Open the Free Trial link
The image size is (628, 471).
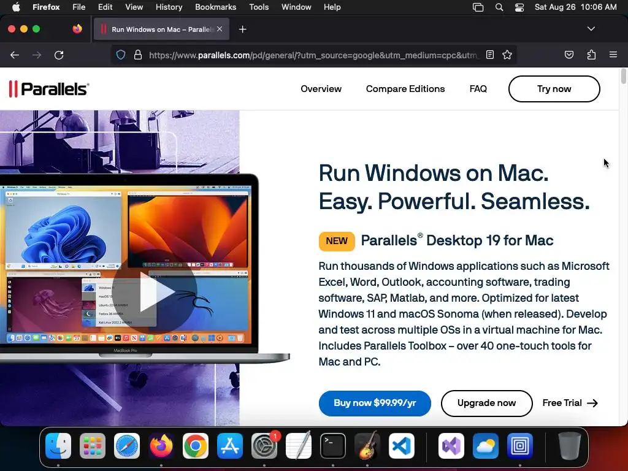tap(570, 404)
